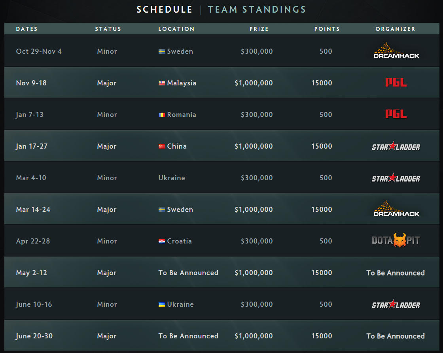The height and width of the screenshot is (353, 443).
Task: Click PGL logo in Malaysia Major row
Action: coord(396,82)
